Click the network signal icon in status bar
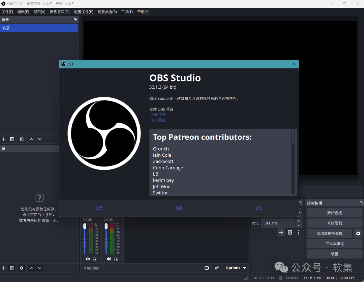This screenshot has width=364, height=282. (x=246, y=278)
